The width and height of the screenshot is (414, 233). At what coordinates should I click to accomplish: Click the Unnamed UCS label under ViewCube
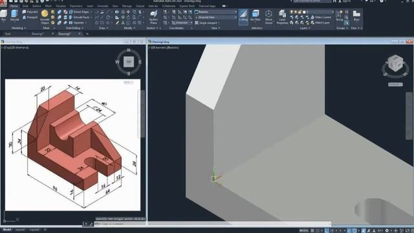[395, 84]
